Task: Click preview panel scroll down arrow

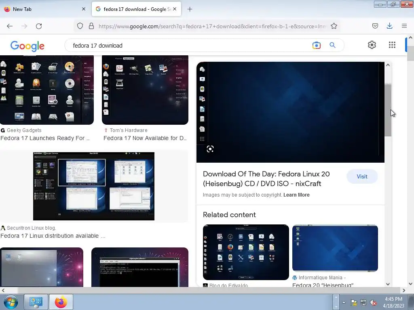Action: point(388,284)
